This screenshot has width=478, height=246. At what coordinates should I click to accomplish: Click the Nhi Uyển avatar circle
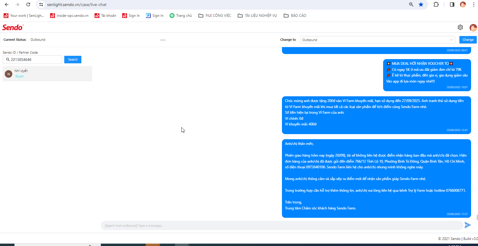click(x=8, y=74)
